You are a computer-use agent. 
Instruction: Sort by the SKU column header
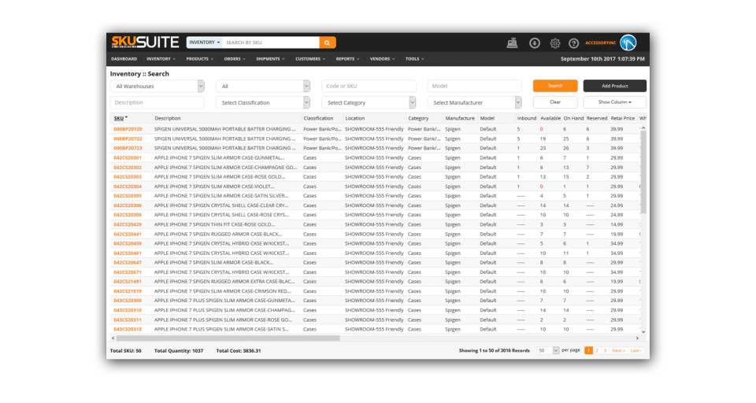(120, 118)
